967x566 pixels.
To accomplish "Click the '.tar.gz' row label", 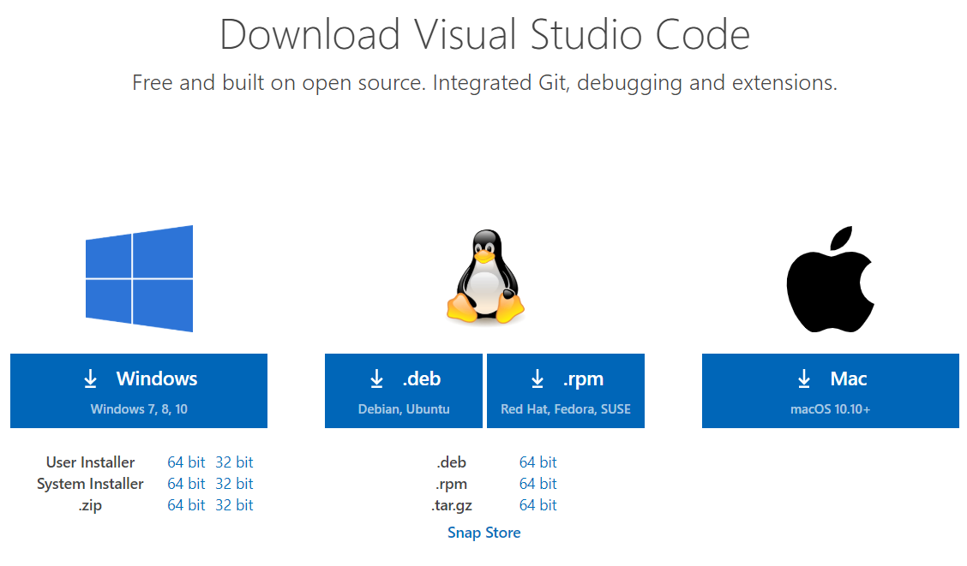I will pyautogui.click(x=452, y=506).
